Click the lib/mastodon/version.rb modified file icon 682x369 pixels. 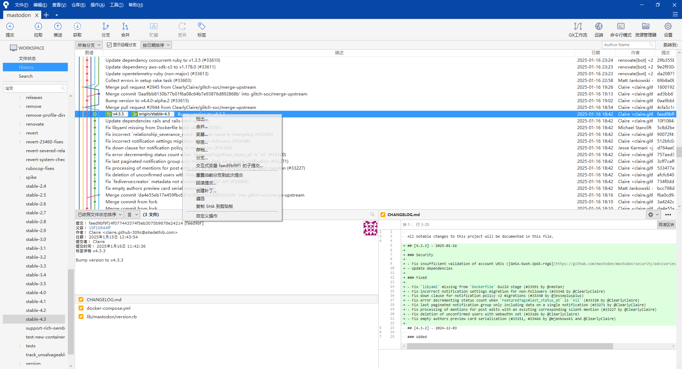(81, 316)
